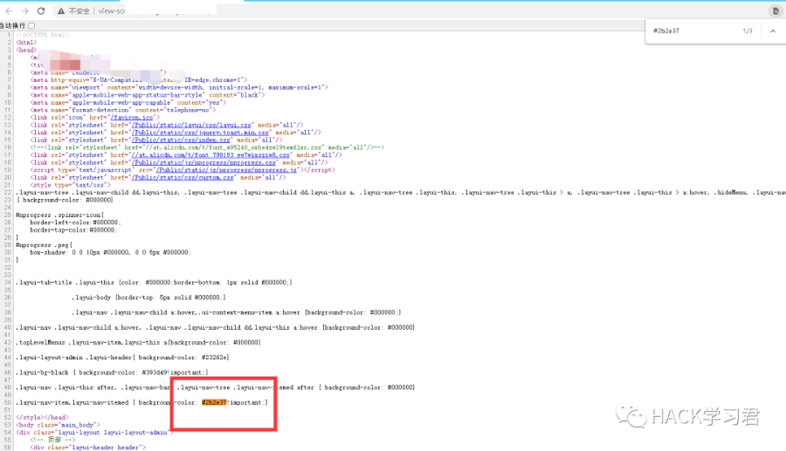The image size is (786, 451).
Task: Click the </style></head> closing tags
Action: [x=42, y=418]
